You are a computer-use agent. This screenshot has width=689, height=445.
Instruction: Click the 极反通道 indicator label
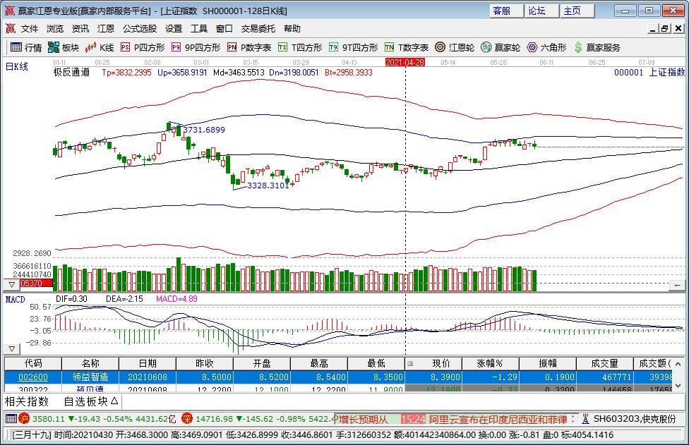click(71, 73)
